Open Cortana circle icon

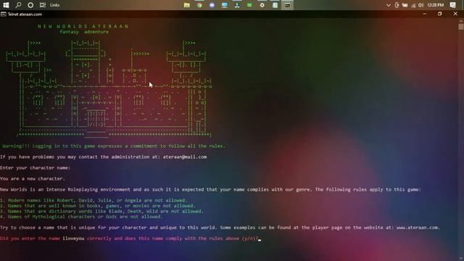pyautogui.click(x=30, y=5)
